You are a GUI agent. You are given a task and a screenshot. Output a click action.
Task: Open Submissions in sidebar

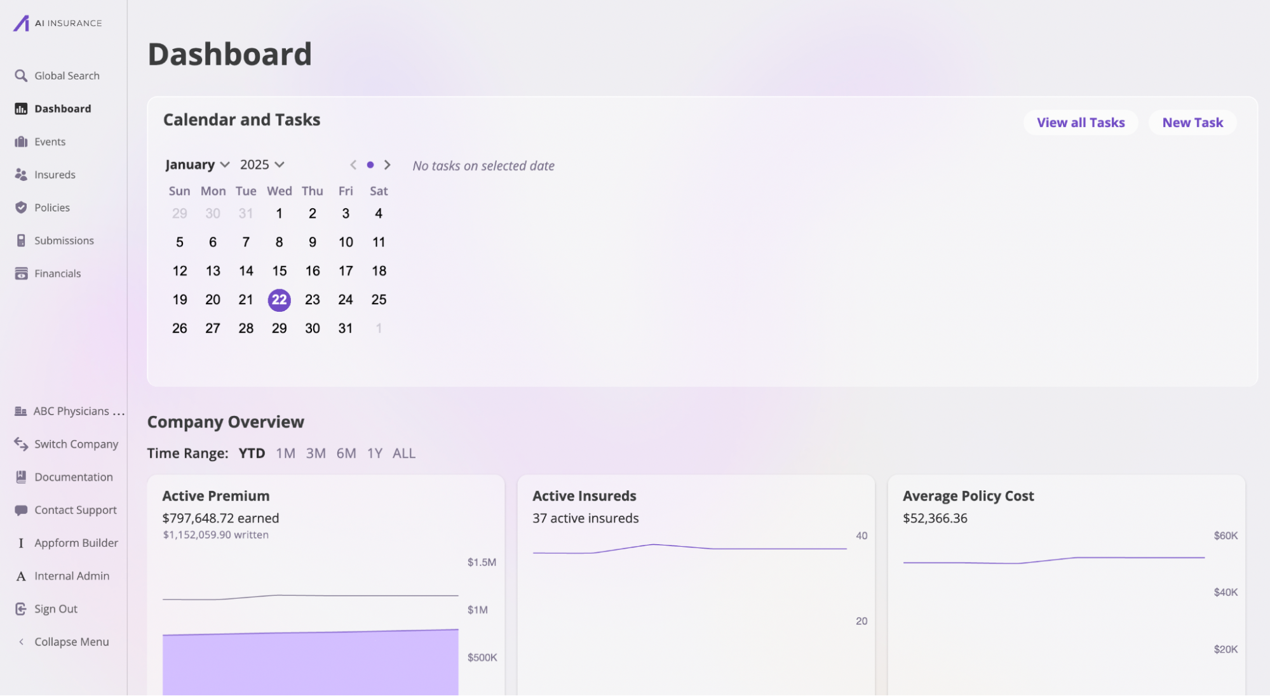(x=64, y=241)
